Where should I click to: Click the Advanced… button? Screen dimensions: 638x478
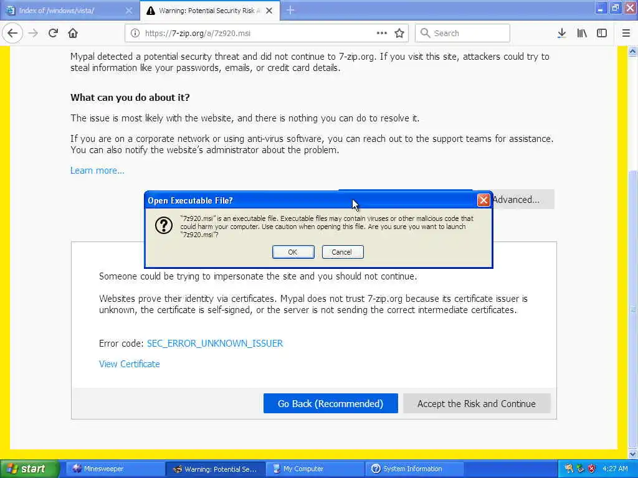[x=523, y=200]
